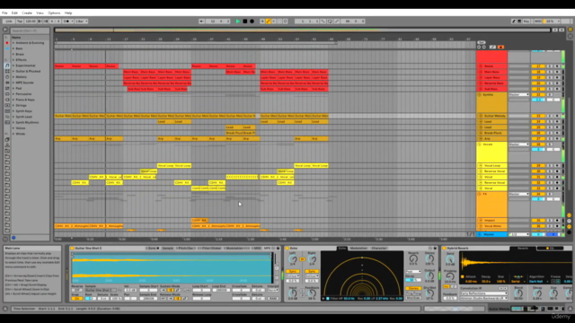Enable Draw Mode pencil icon
The image size is (575, 323).
tap(513, 22)
